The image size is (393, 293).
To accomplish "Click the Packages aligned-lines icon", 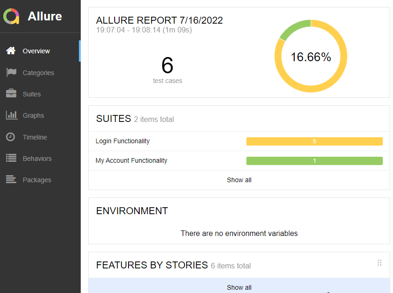I will pos(11,179).
